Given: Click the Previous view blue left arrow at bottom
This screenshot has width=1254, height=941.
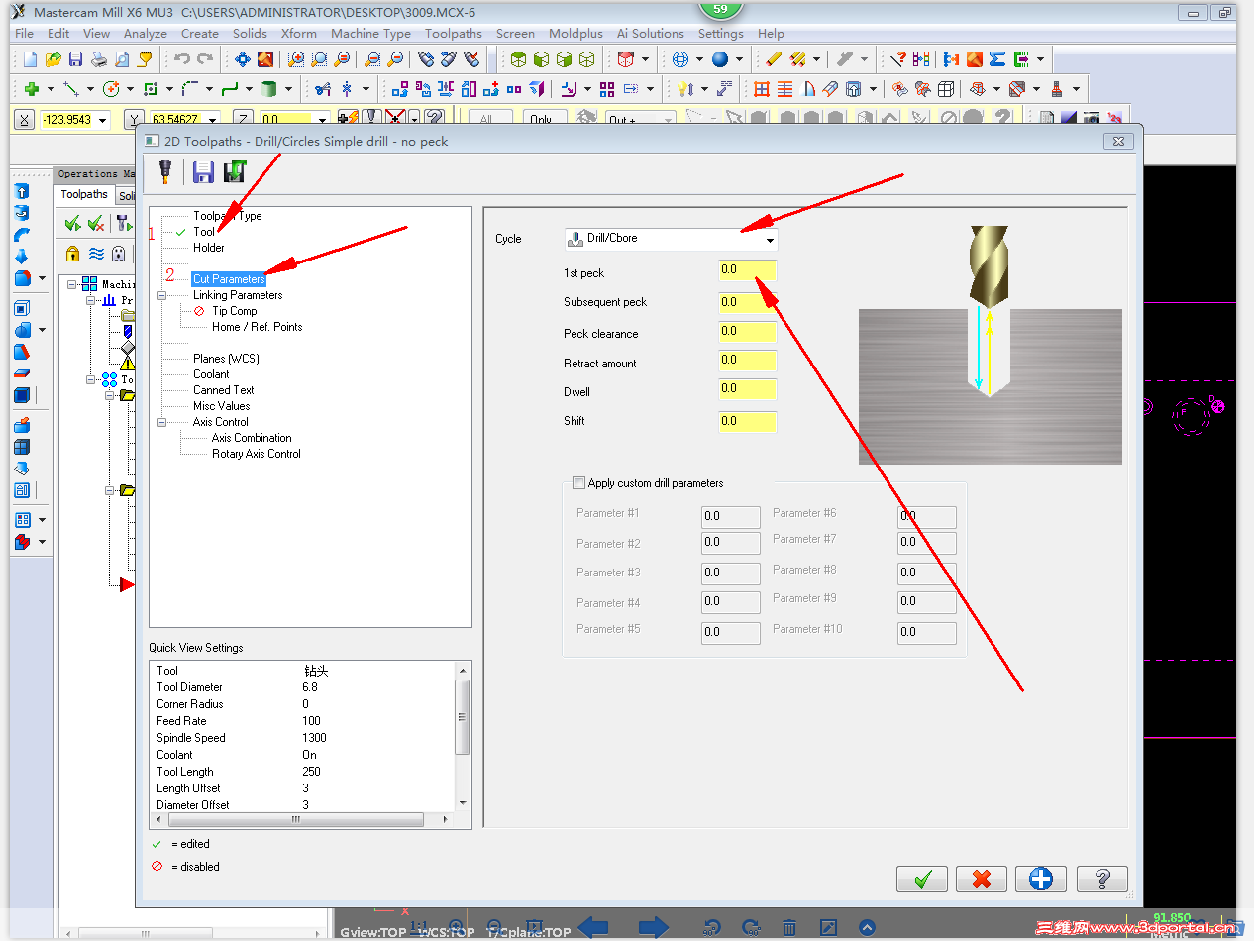Looking at the screenshot, I should 592,928.
